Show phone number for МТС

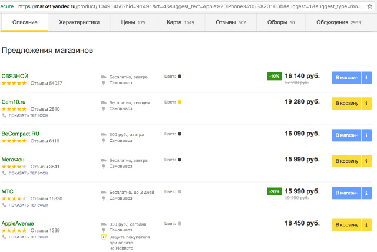click(x=28, y=205)
